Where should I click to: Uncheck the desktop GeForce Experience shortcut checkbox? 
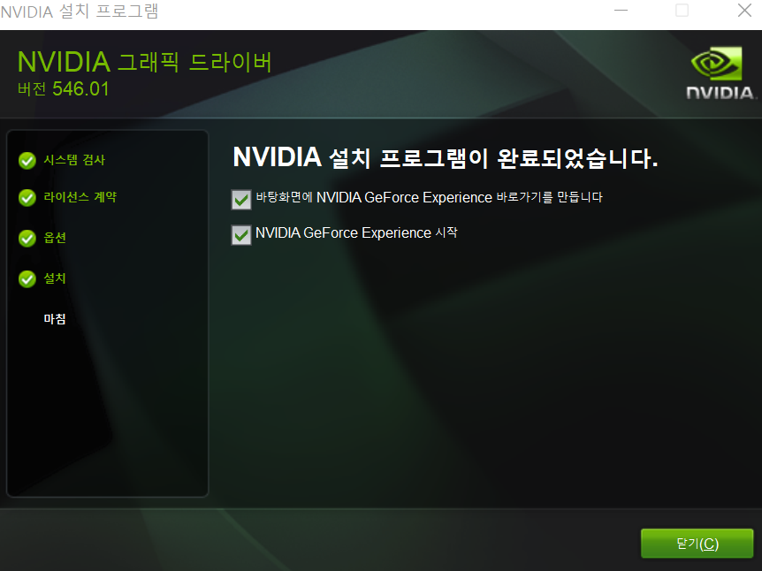pyautogui.click(x=241, y=200)
